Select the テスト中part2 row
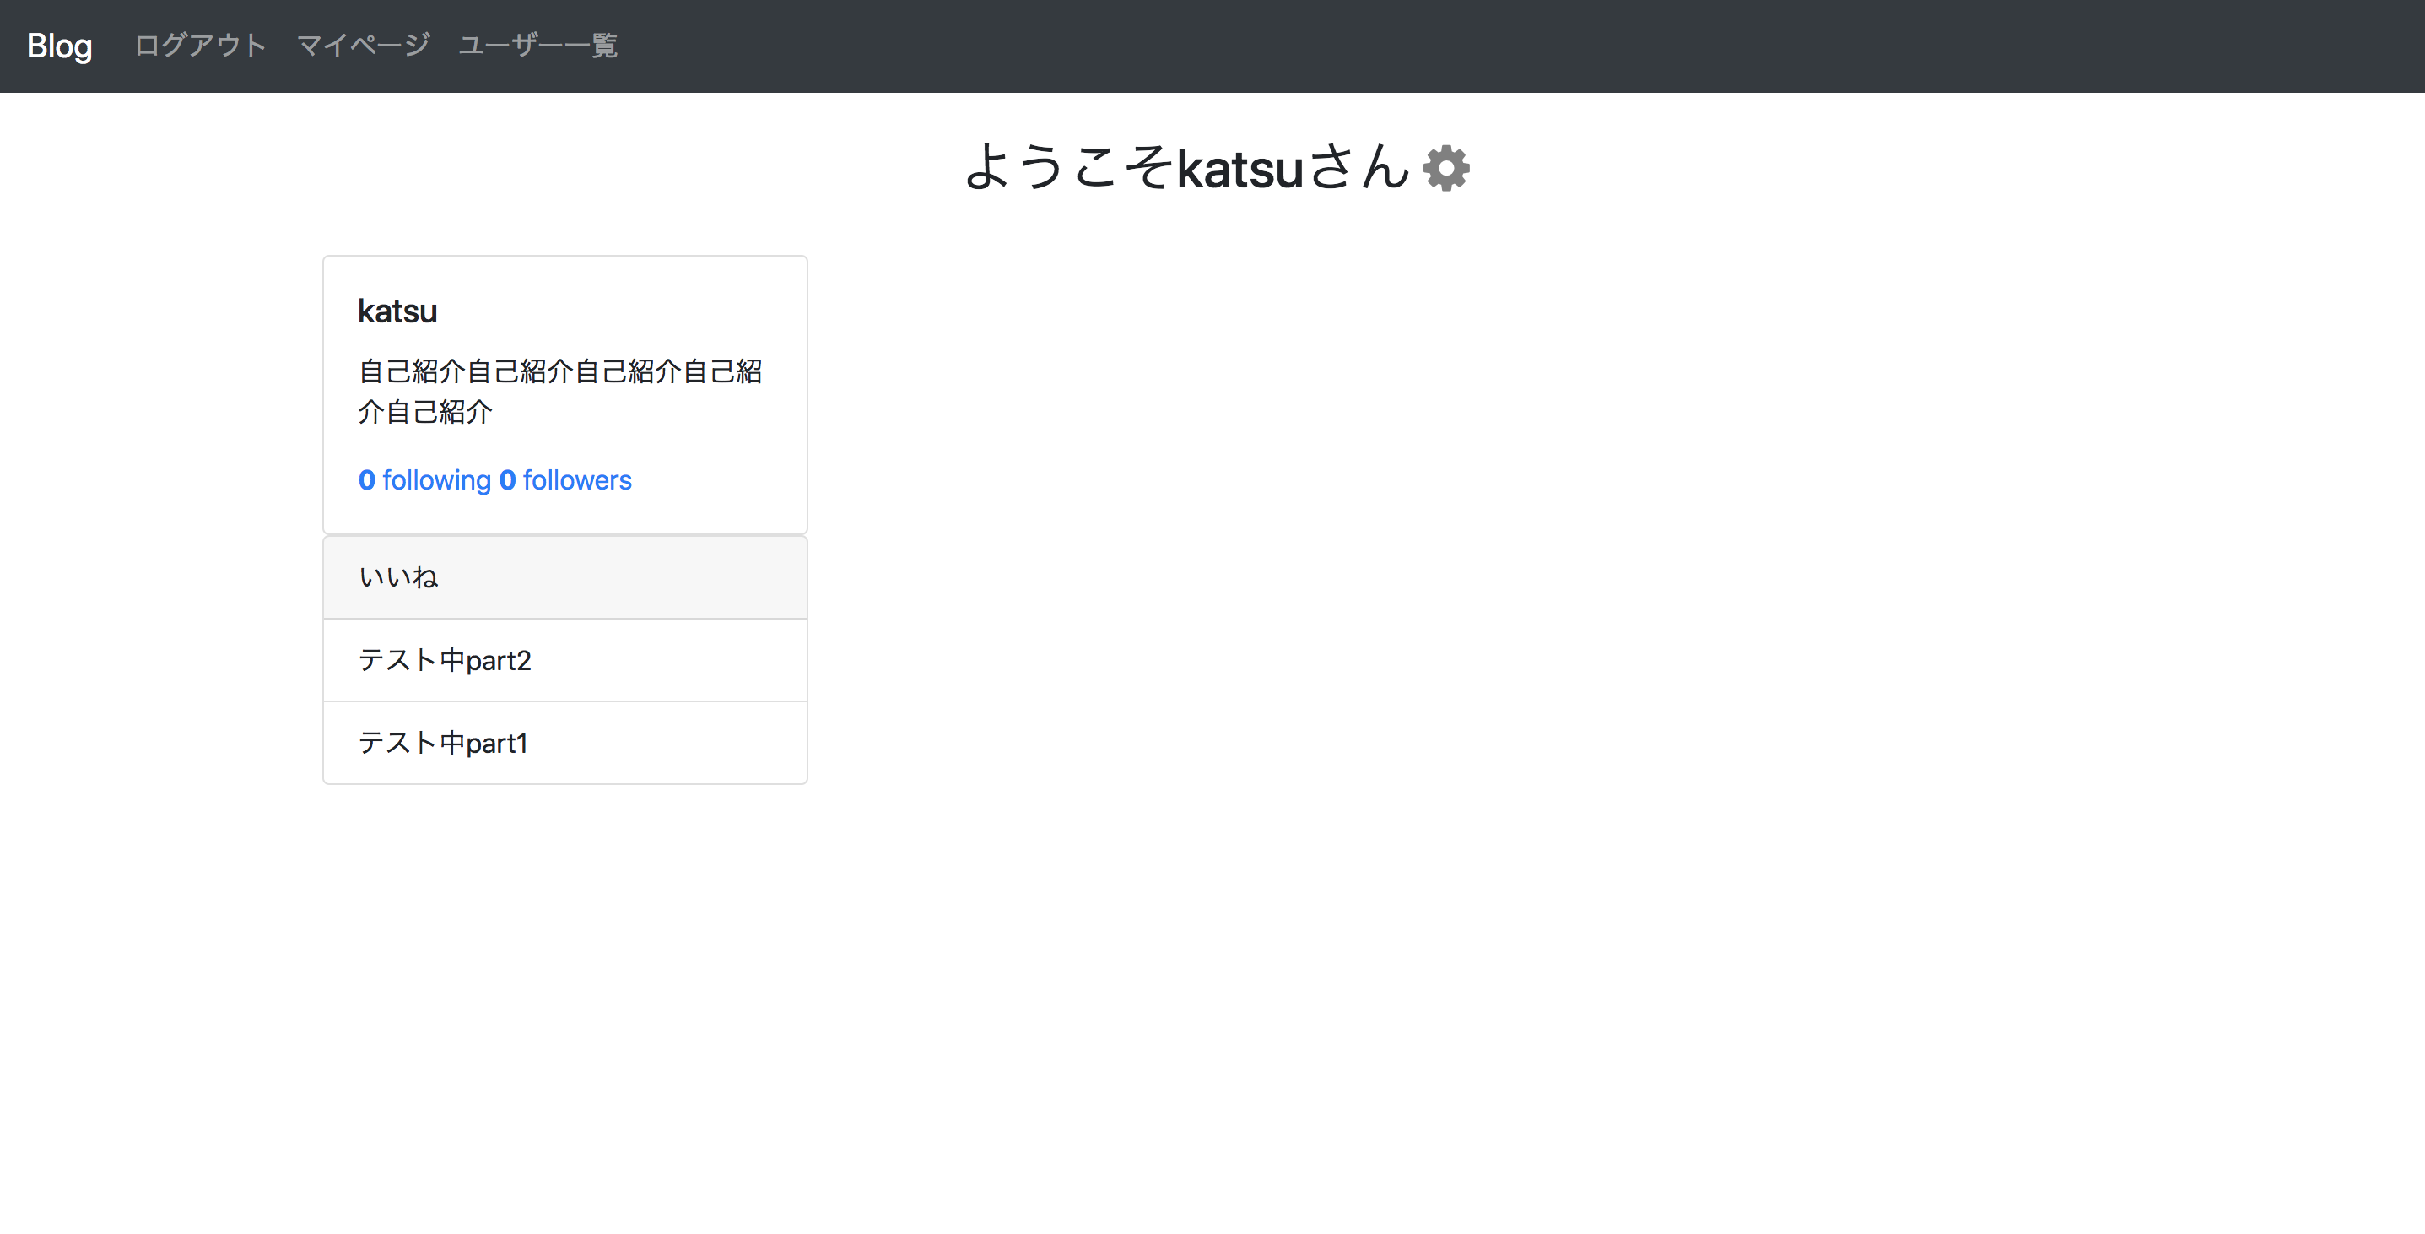 tap(564, 660)
